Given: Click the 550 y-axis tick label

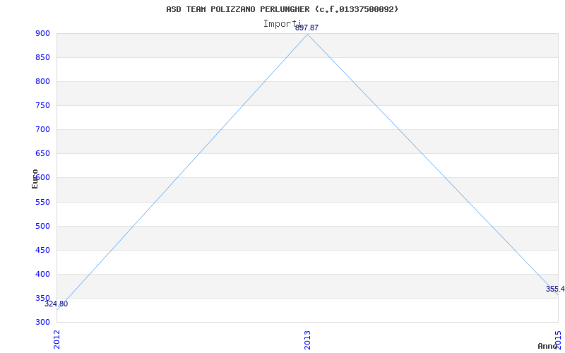Looking at the screenshot, I should pyautogui.click(x=42, y=202).
